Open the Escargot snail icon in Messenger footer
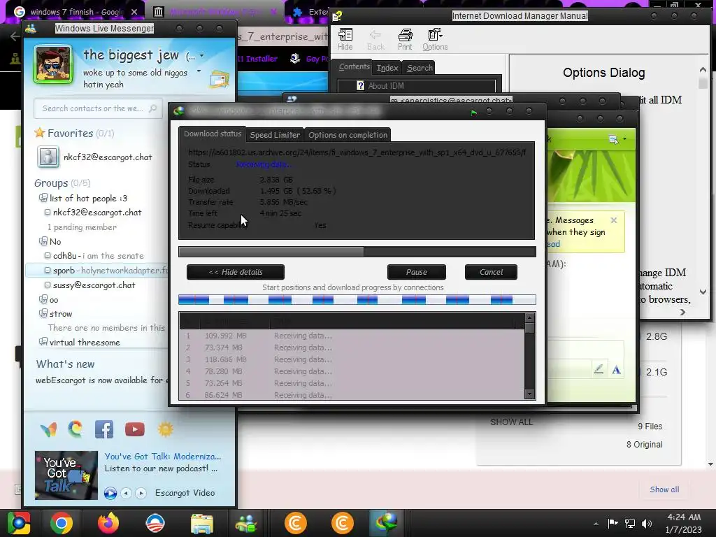 (76, 429)
